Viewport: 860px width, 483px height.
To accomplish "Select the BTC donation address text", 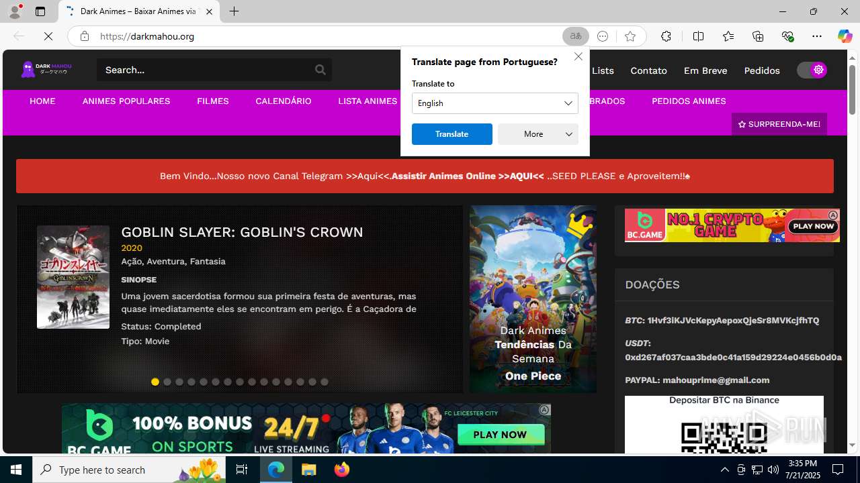I will tap(733, 321).
